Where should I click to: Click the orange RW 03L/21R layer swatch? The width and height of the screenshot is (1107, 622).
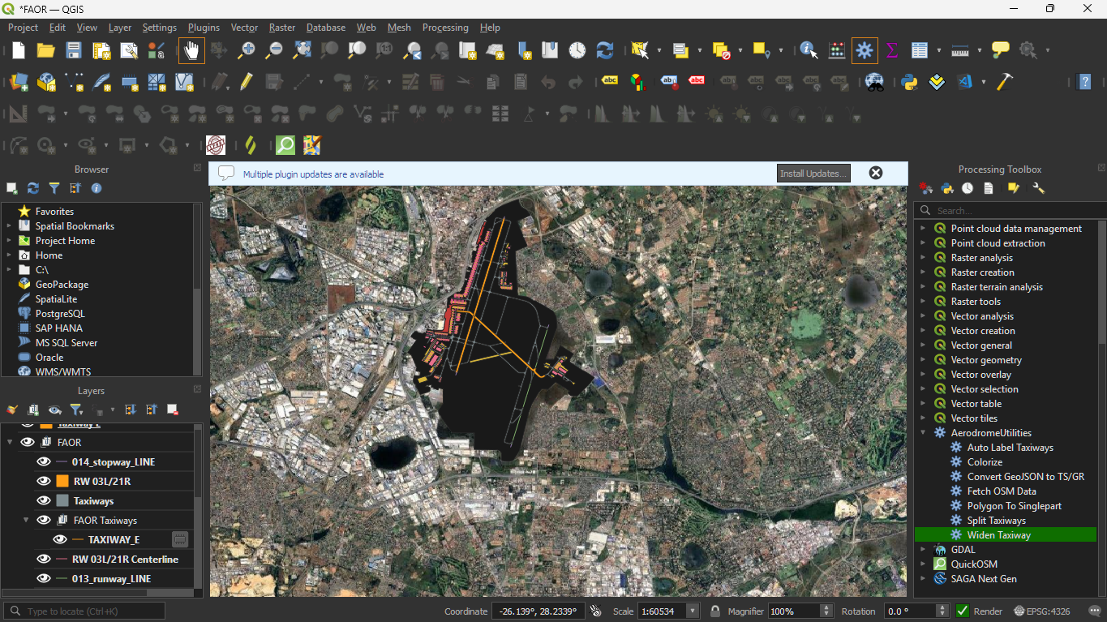pos(62,481)
